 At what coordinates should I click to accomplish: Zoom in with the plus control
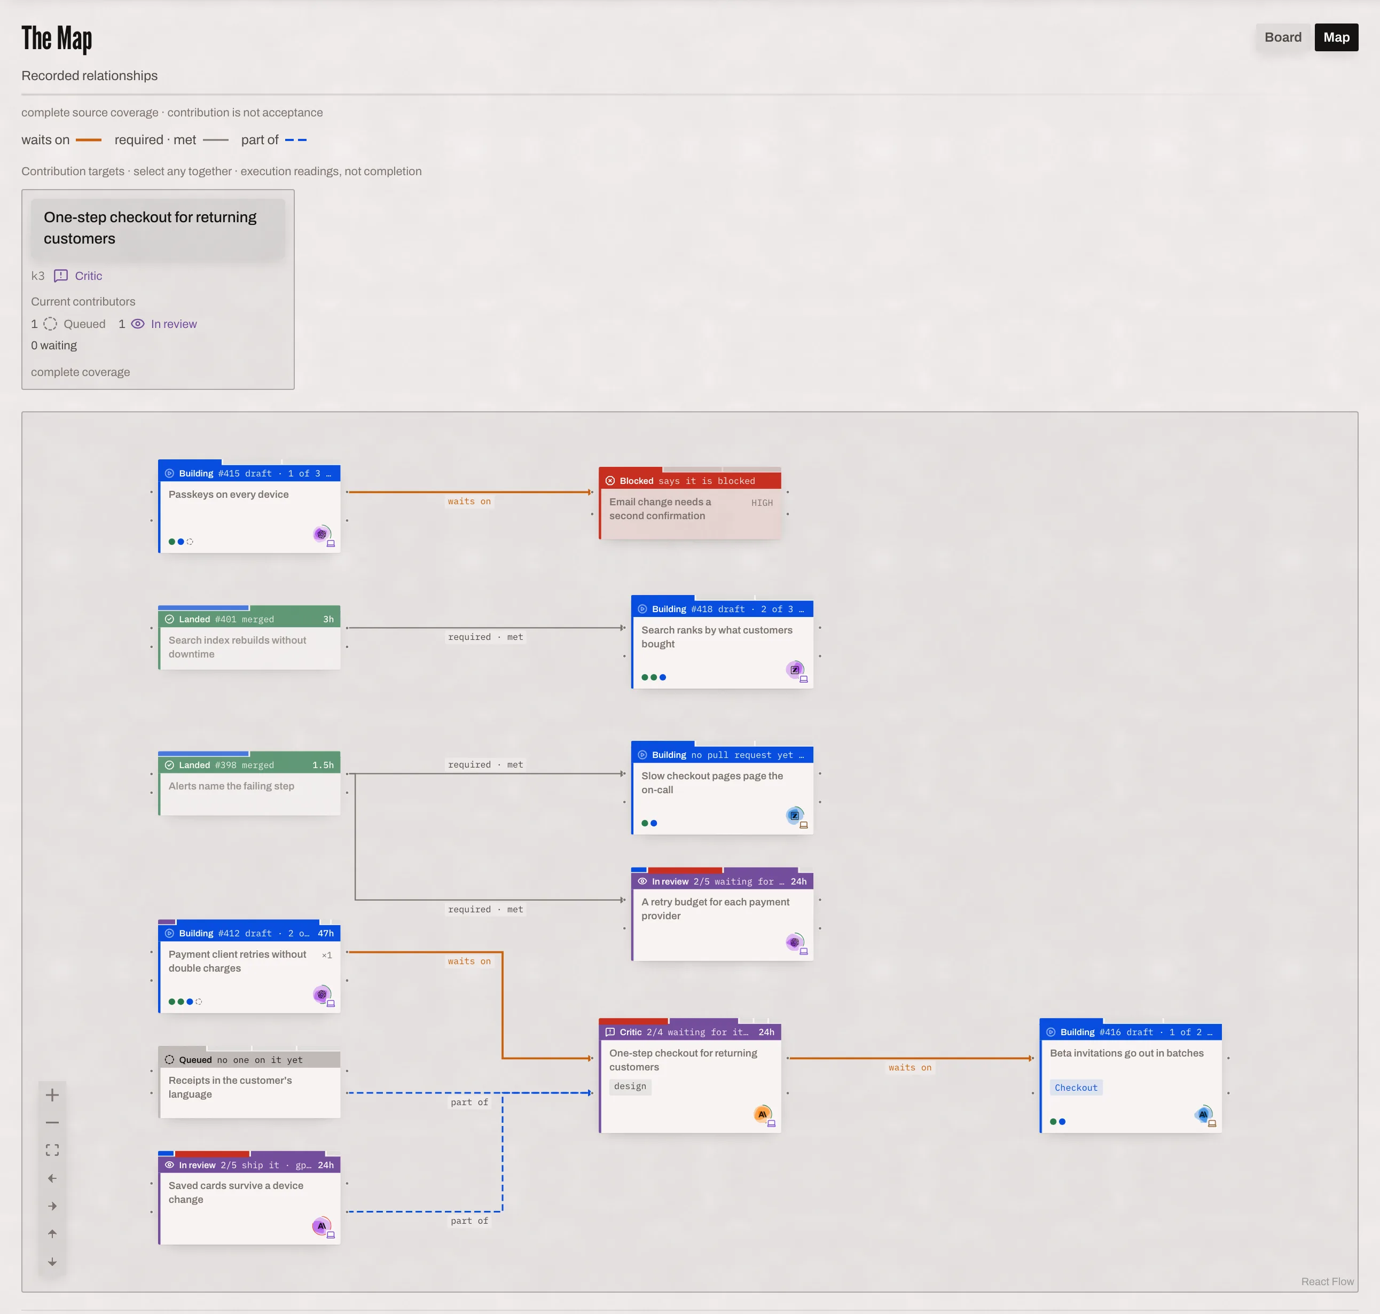pyautogui.click(x=52, y=1095)
